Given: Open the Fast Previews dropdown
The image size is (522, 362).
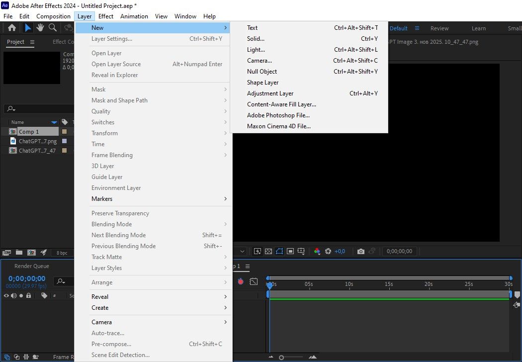Looking at the screenshot, I should (x=258, y=252).
